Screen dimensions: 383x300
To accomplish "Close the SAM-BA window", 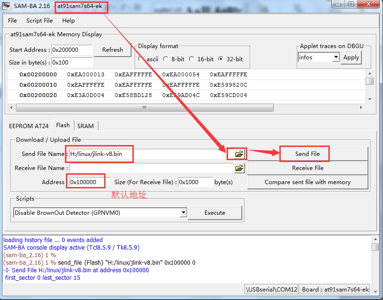I will (369, 4).
